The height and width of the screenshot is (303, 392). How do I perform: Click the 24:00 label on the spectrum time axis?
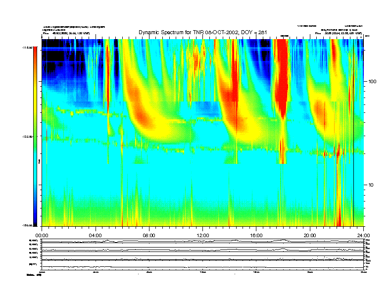[363, 236]
